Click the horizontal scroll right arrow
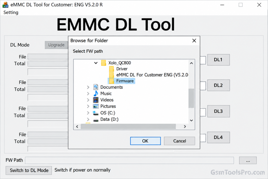Screen dimensions: 268x179 click(185, 127)
